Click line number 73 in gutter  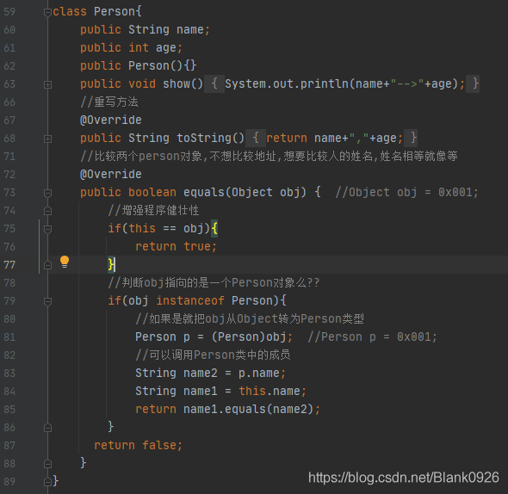[x=9, y=193]
